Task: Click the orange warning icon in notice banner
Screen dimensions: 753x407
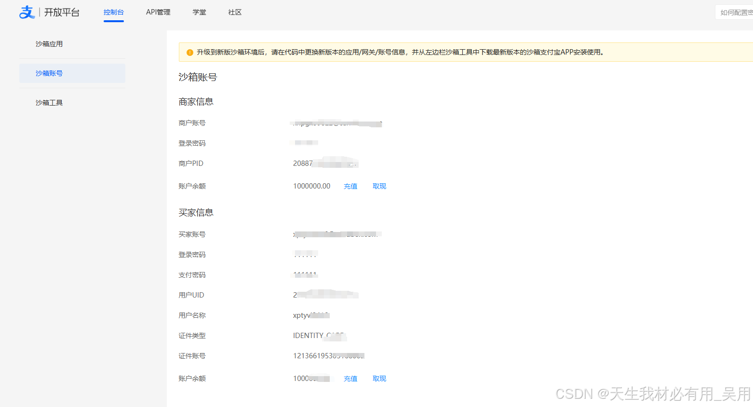Action: [x=190, y=53]
